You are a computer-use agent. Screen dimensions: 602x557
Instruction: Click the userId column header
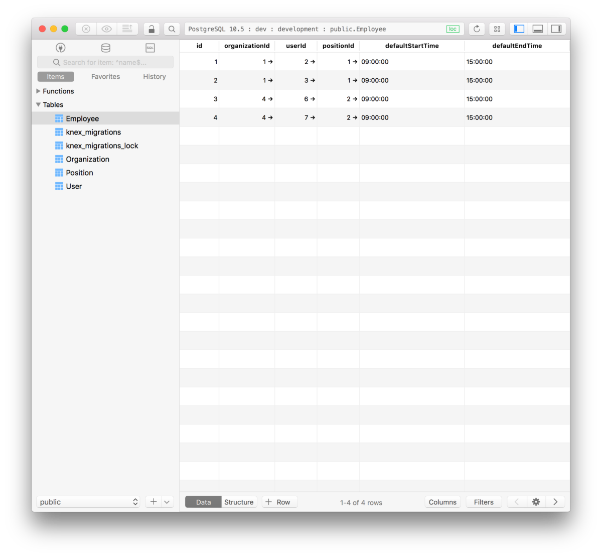click(x=296, y=46)
